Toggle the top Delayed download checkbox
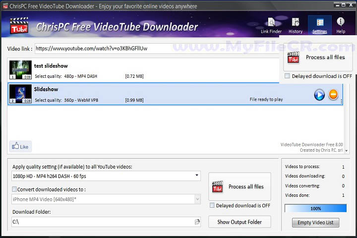 click(287, 76)
